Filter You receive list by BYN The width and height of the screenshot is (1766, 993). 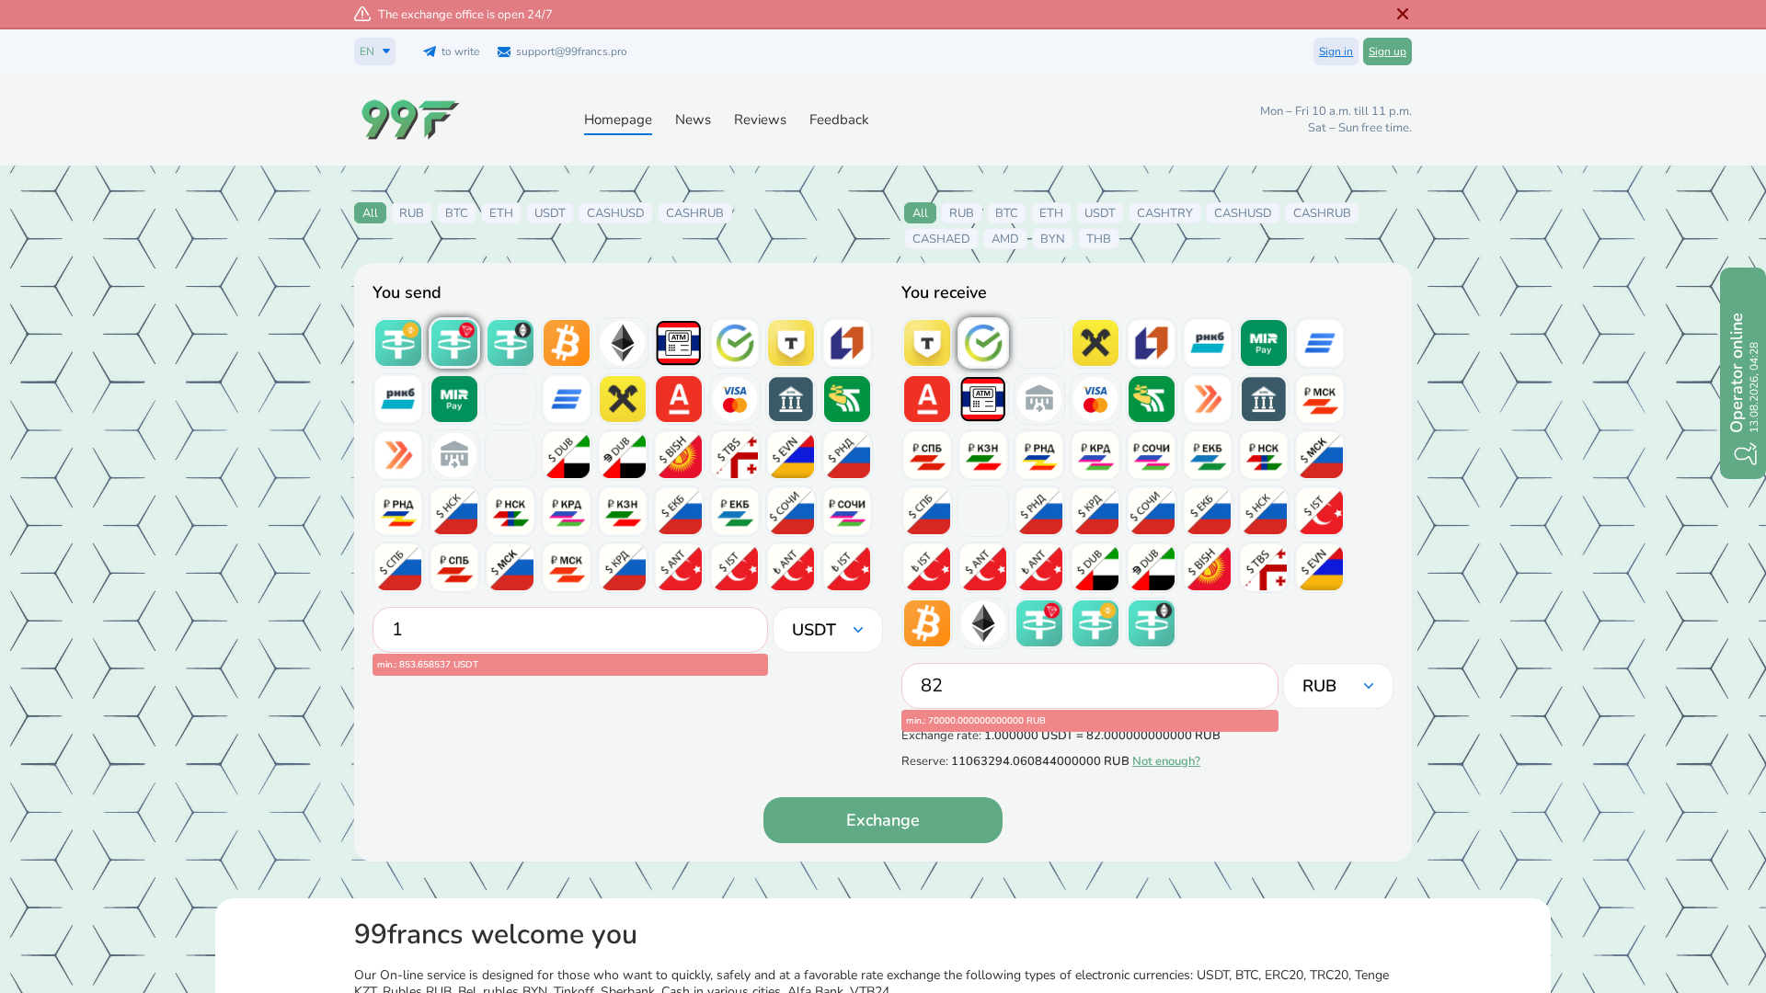click(1052, 239)
